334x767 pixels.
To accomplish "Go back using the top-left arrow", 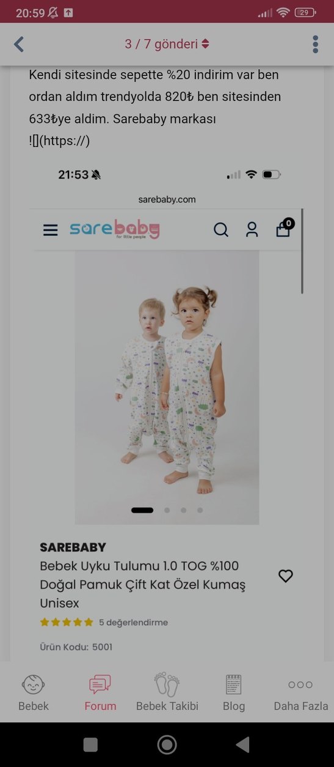I will [x=19, y=44].
